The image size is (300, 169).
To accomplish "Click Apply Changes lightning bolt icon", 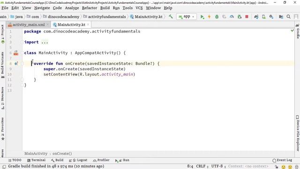I will [x=210, y=17].
